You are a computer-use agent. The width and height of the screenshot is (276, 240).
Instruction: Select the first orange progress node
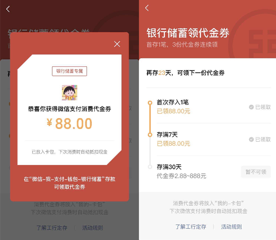pyautogui.click(x=150, y=103)
